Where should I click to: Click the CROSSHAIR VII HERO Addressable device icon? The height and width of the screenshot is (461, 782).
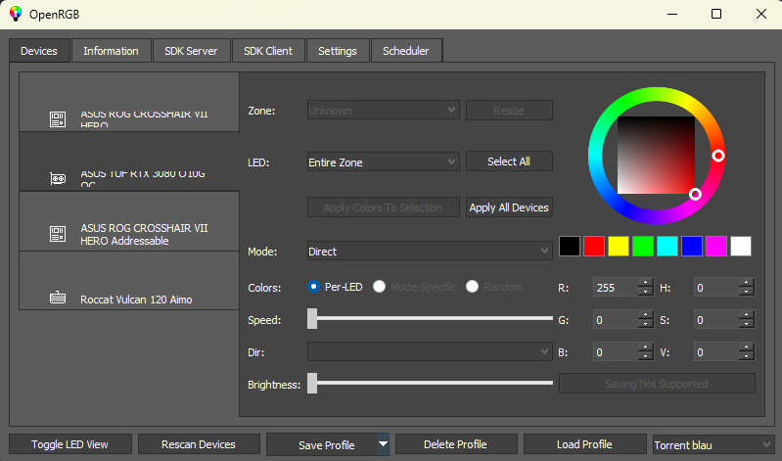tap(58, 234)
